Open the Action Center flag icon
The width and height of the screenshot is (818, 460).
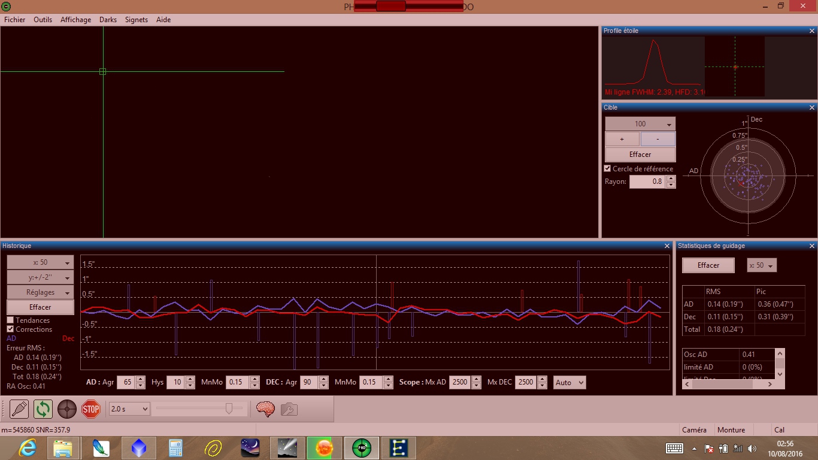[x=708, y=448]
